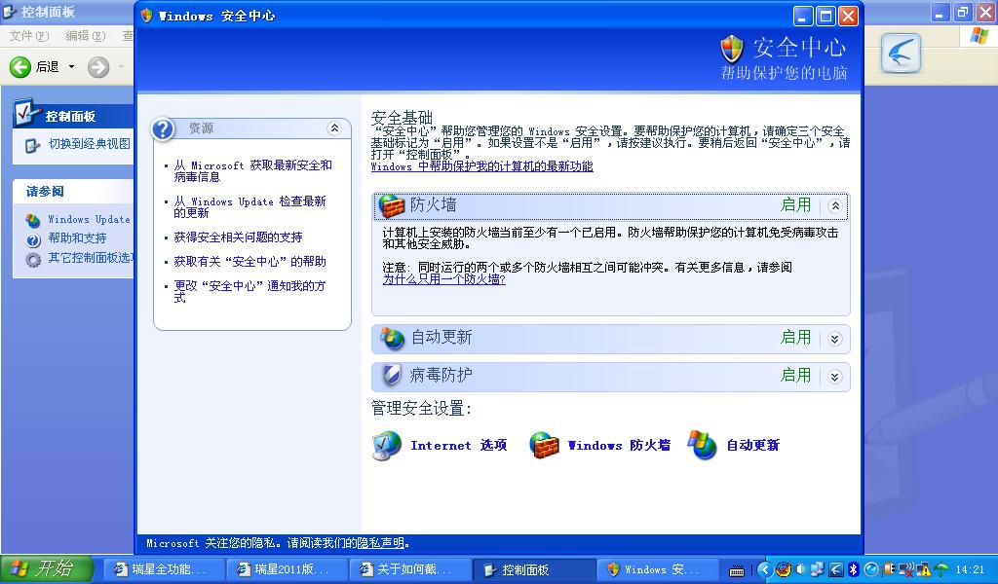This screenshot has height=584, width=998.
Task: Click the Windows Update link in See Also
Action: coord(89,219)
